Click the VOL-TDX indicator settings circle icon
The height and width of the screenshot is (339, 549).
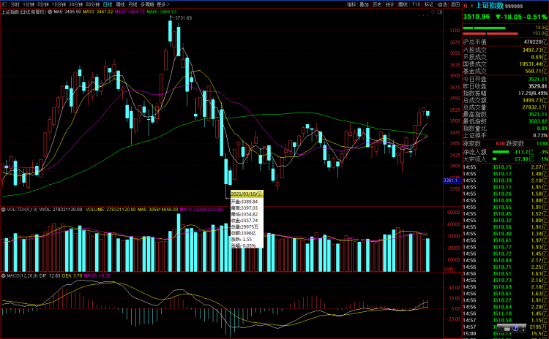4,209
